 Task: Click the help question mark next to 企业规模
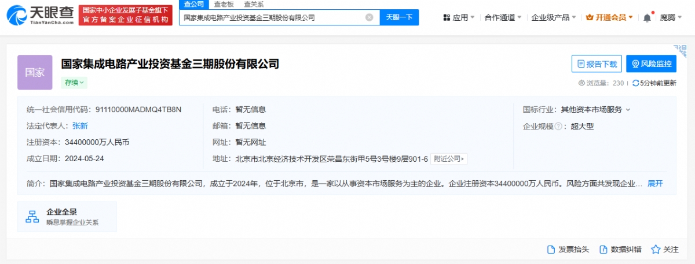[558, 127]
